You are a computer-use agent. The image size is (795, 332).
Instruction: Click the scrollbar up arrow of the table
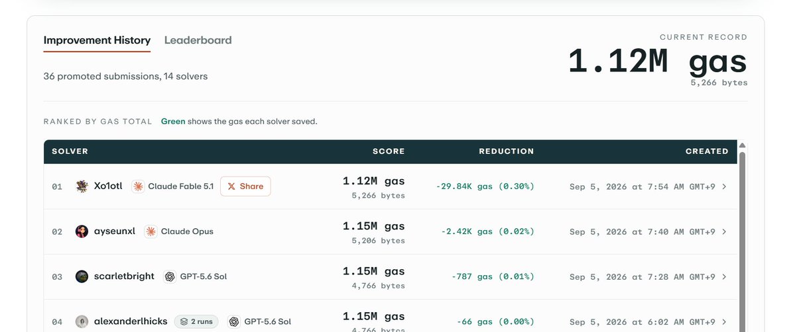pos(742,145)
